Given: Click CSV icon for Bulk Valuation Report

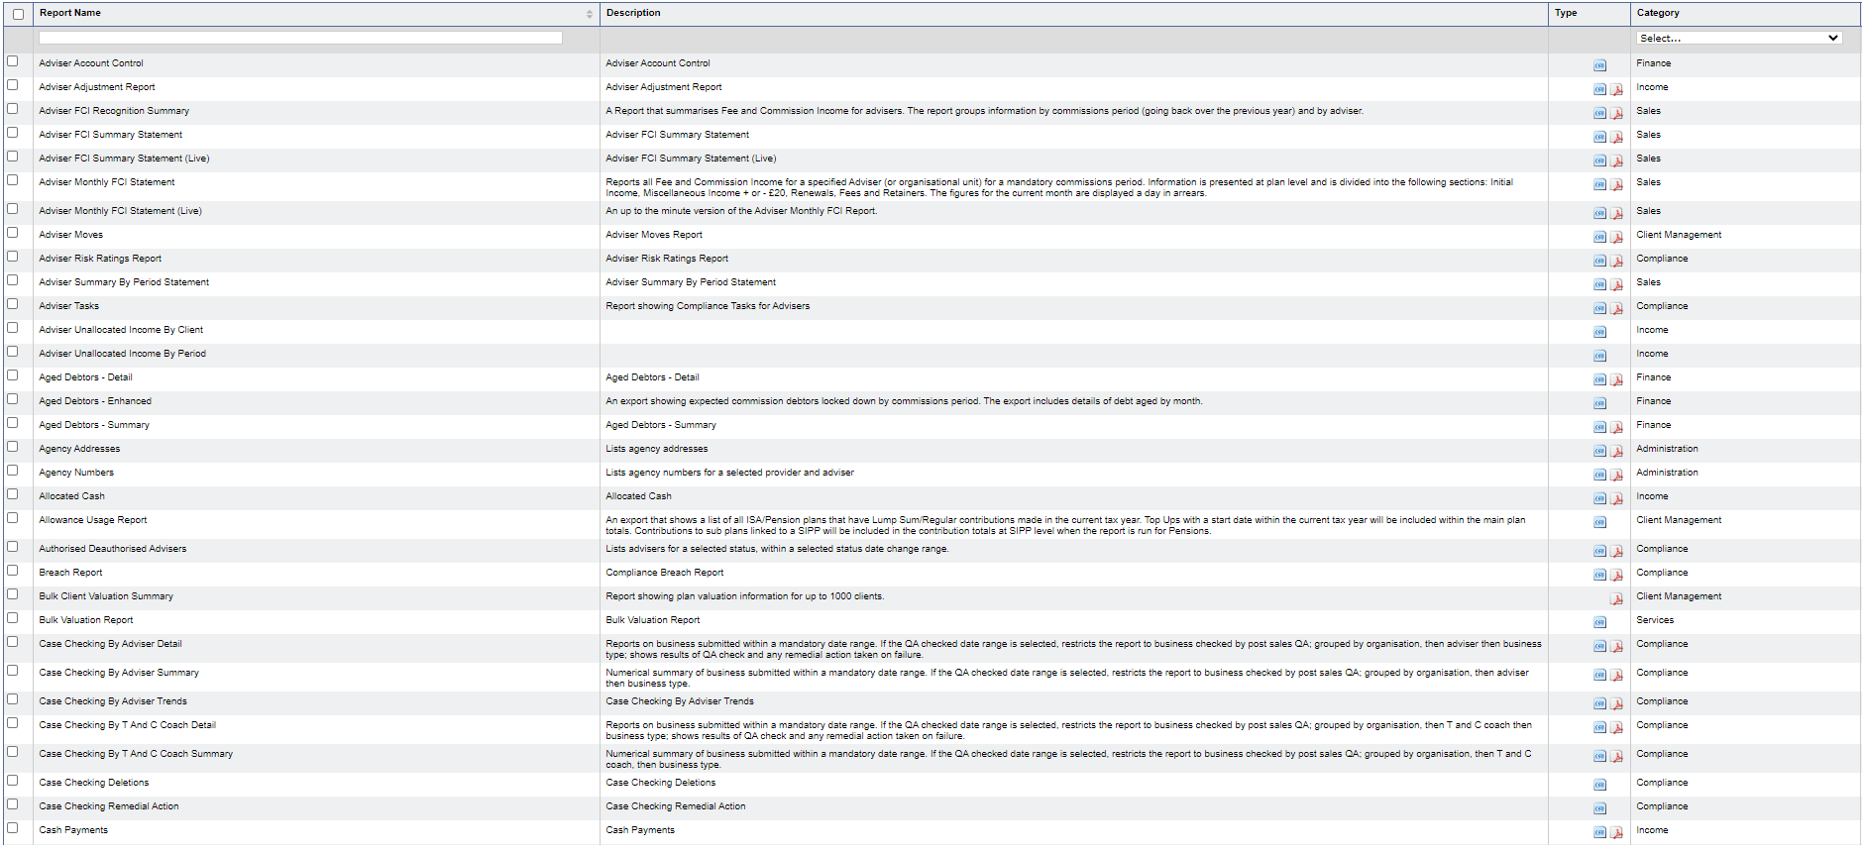Looking at the screenshot, I should click(x=1599, y=622).
